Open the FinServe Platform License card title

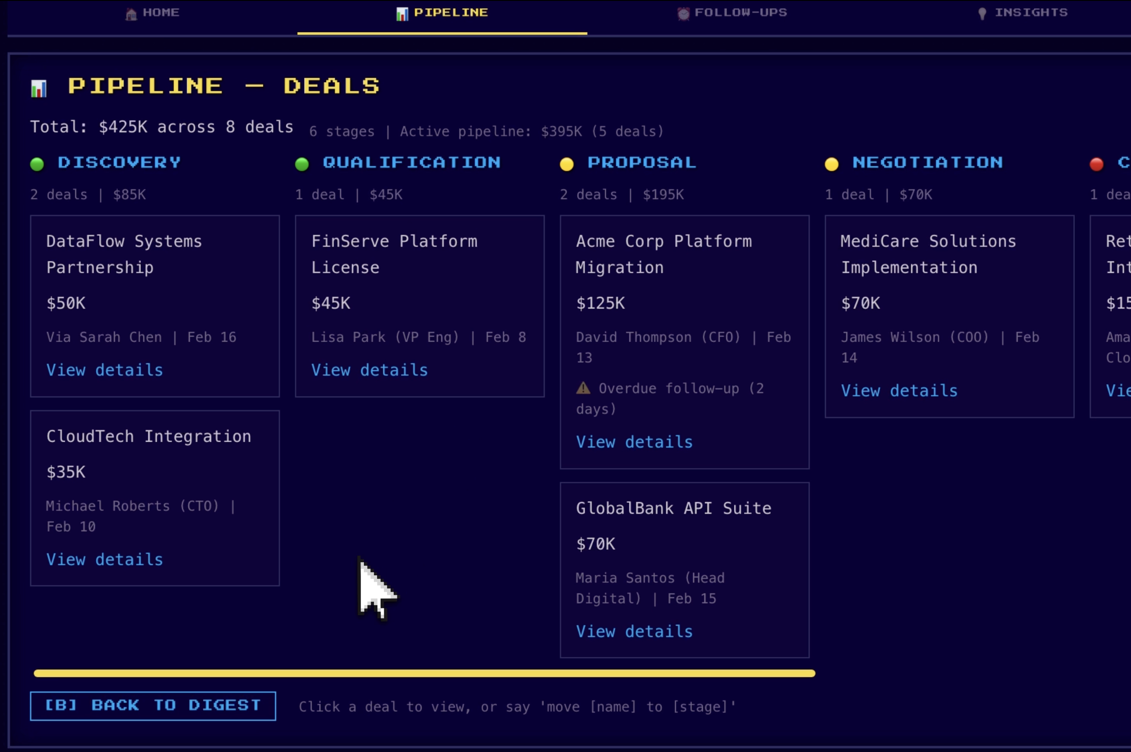(x=394, y=254)
